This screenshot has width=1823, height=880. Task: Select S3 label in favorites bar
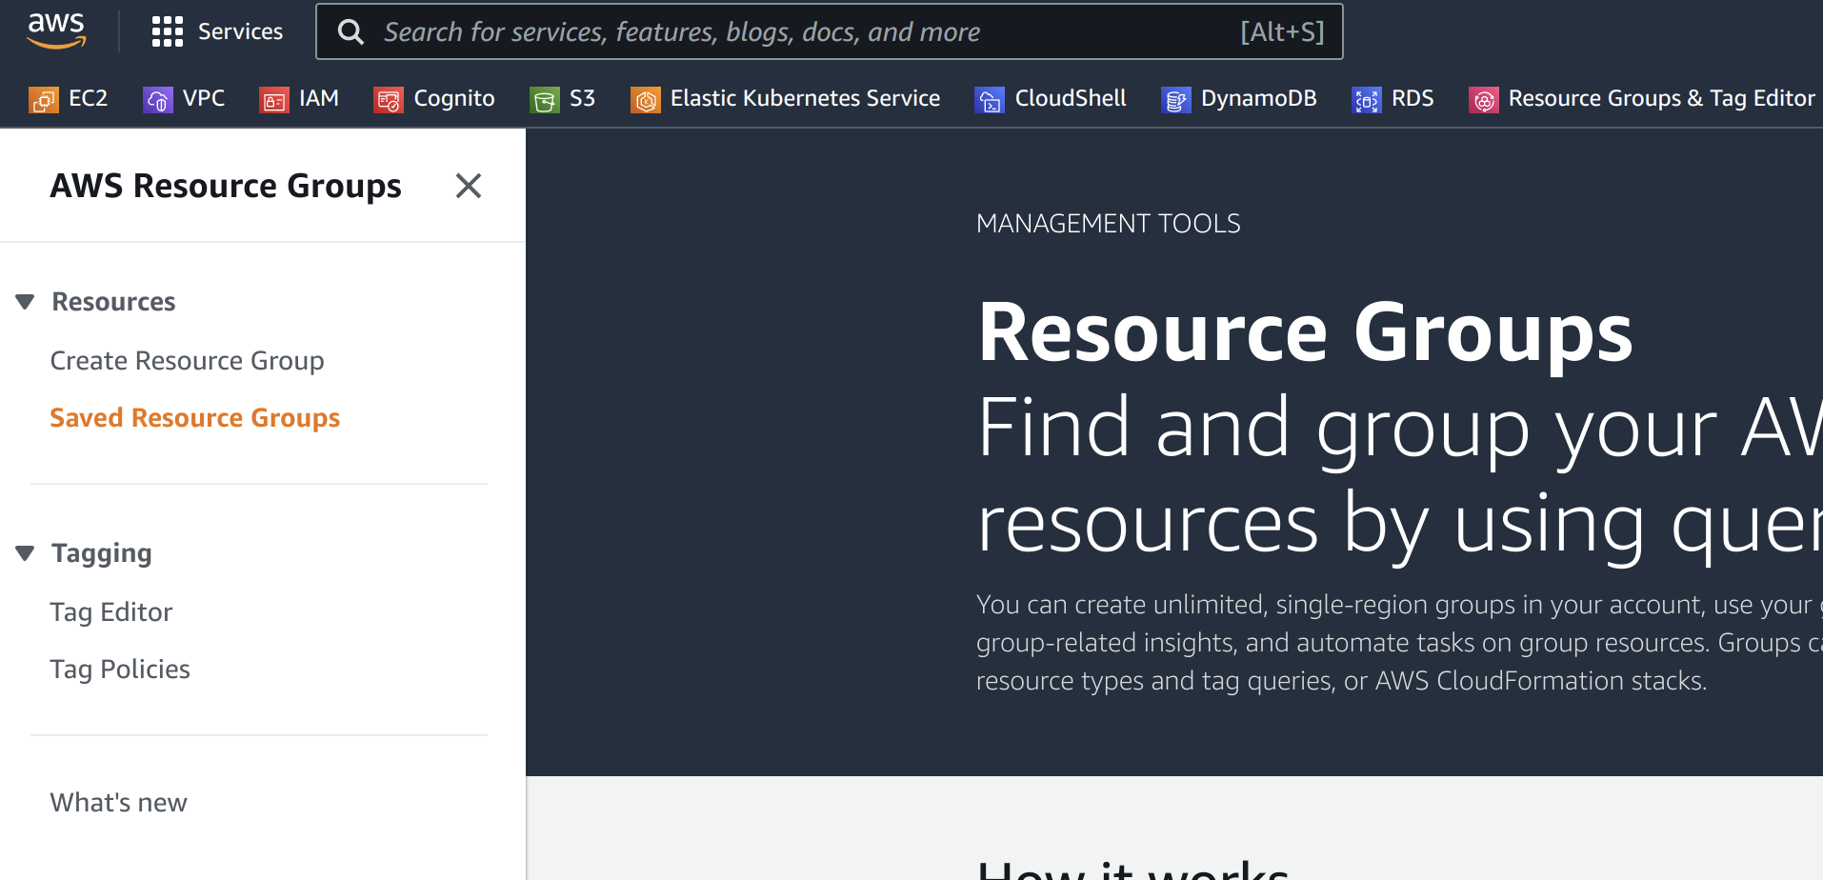[582, 98]
